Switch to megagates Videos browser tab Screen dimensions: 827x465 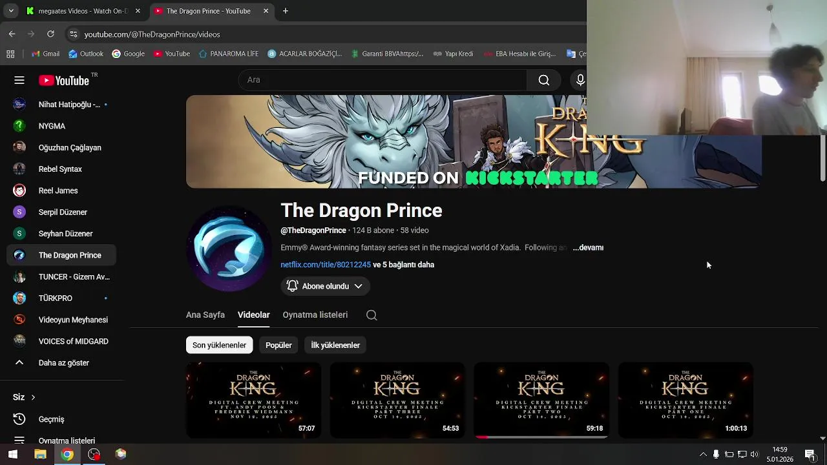83,11
